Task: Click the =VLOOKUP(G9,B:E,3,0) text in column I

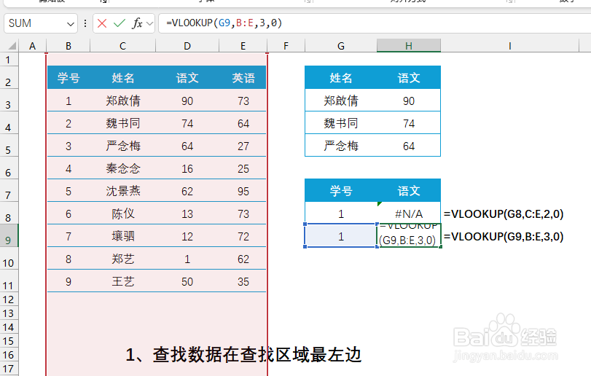Action: [x=504, y=237]
